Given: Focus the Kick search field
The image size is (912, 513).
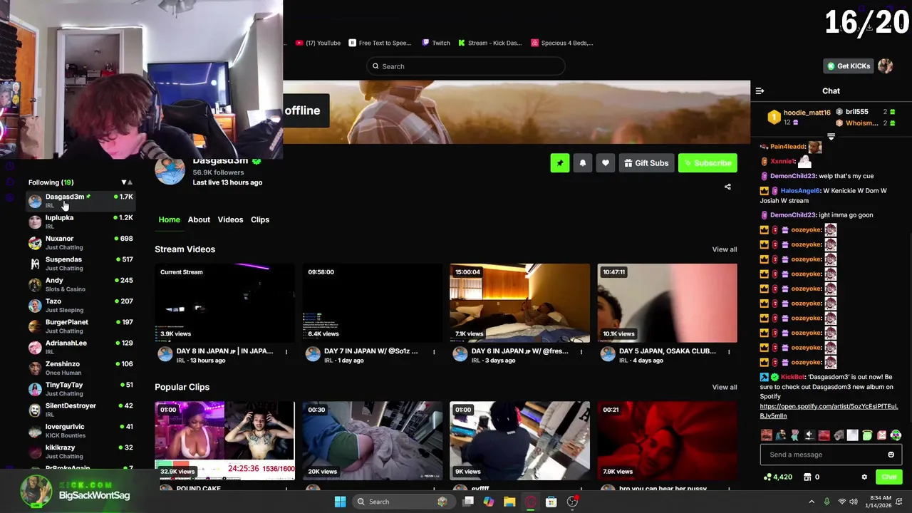Looking at the screenshot, I should 466,66.
